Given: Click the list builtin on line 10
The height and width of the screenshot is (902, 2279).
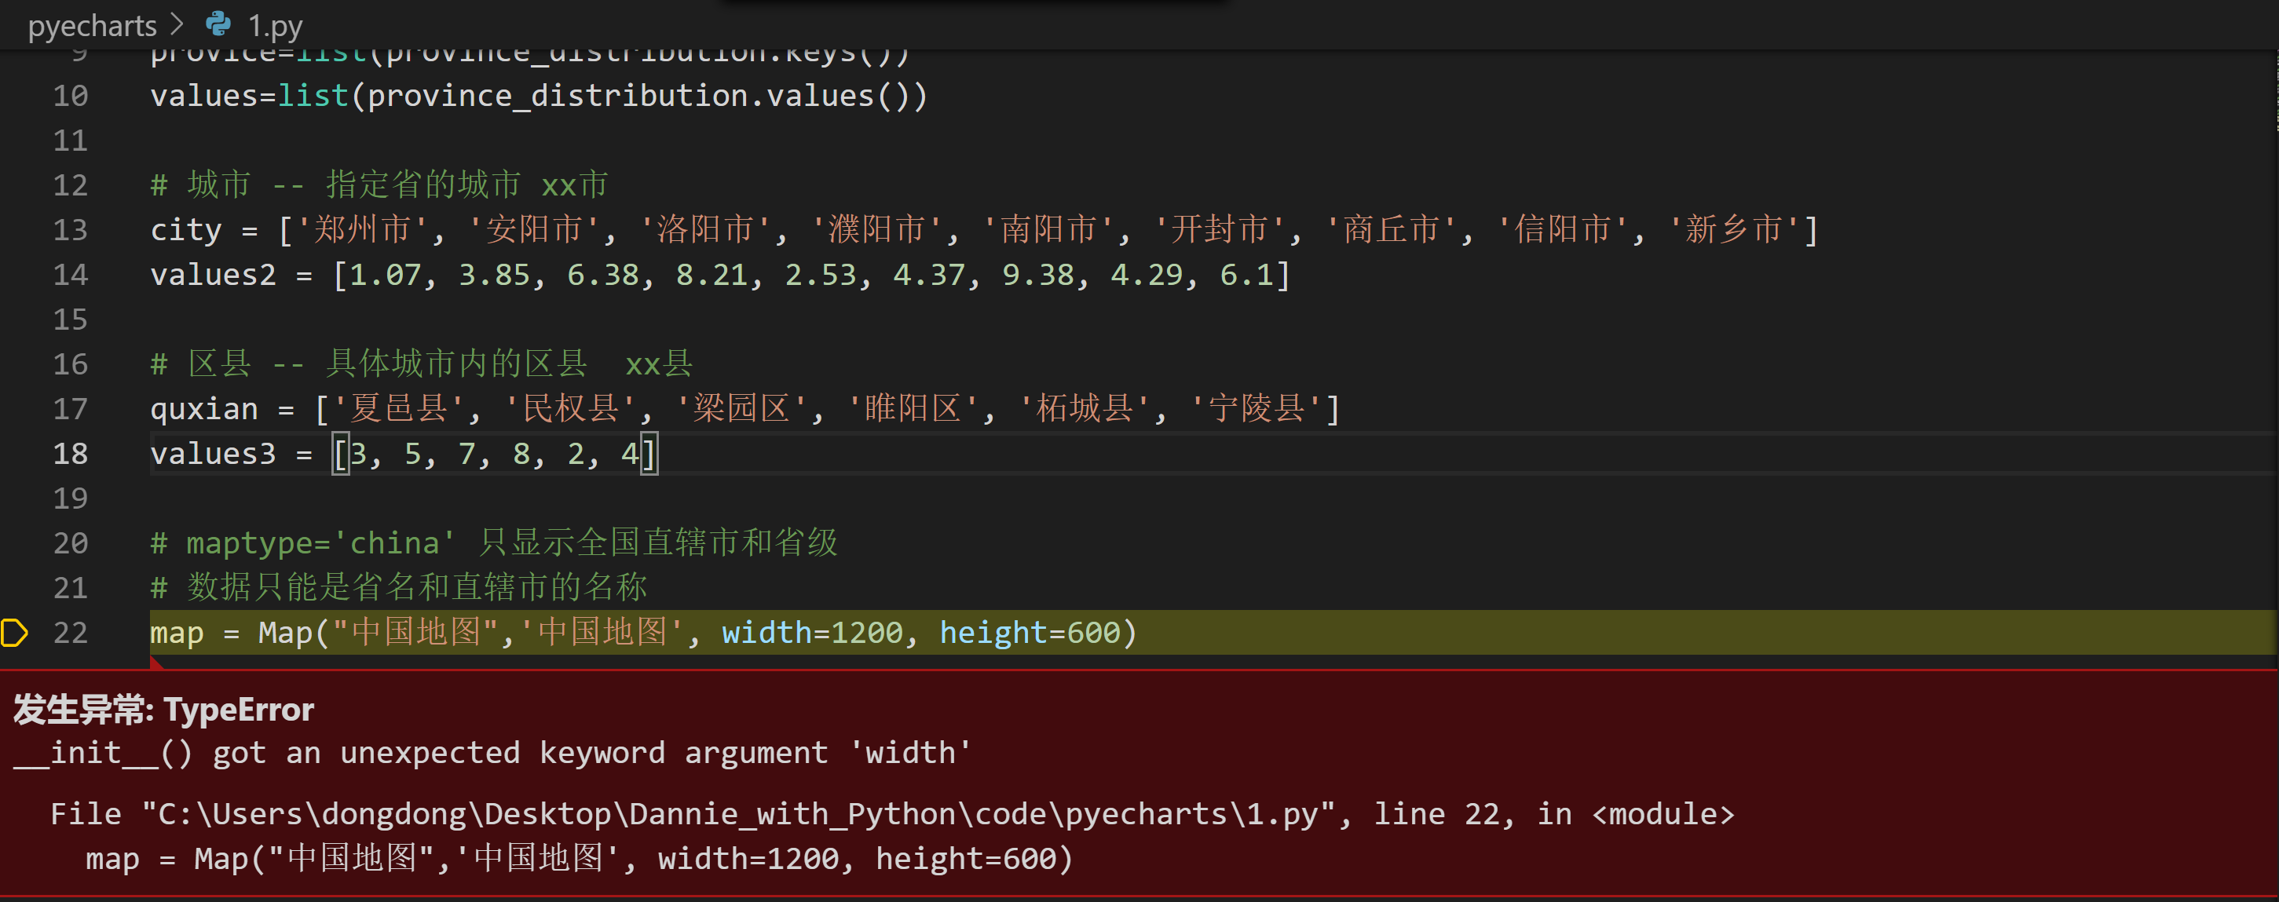Looking at the screenshot, I should coord(313,96).
